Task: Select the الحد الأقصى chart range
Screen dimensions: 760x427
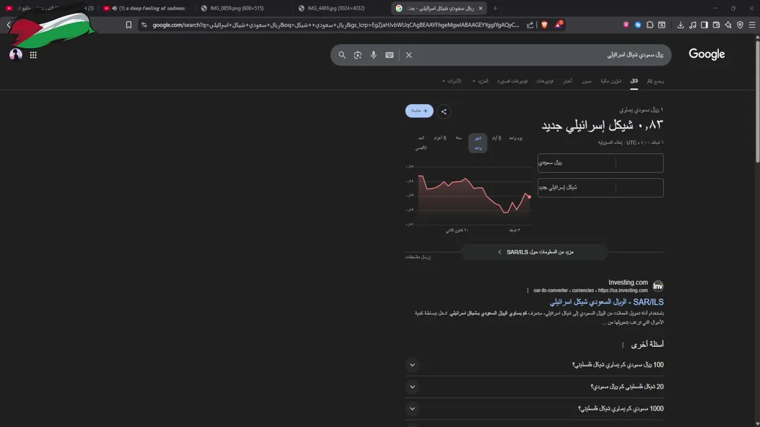Action: point(420,143)
